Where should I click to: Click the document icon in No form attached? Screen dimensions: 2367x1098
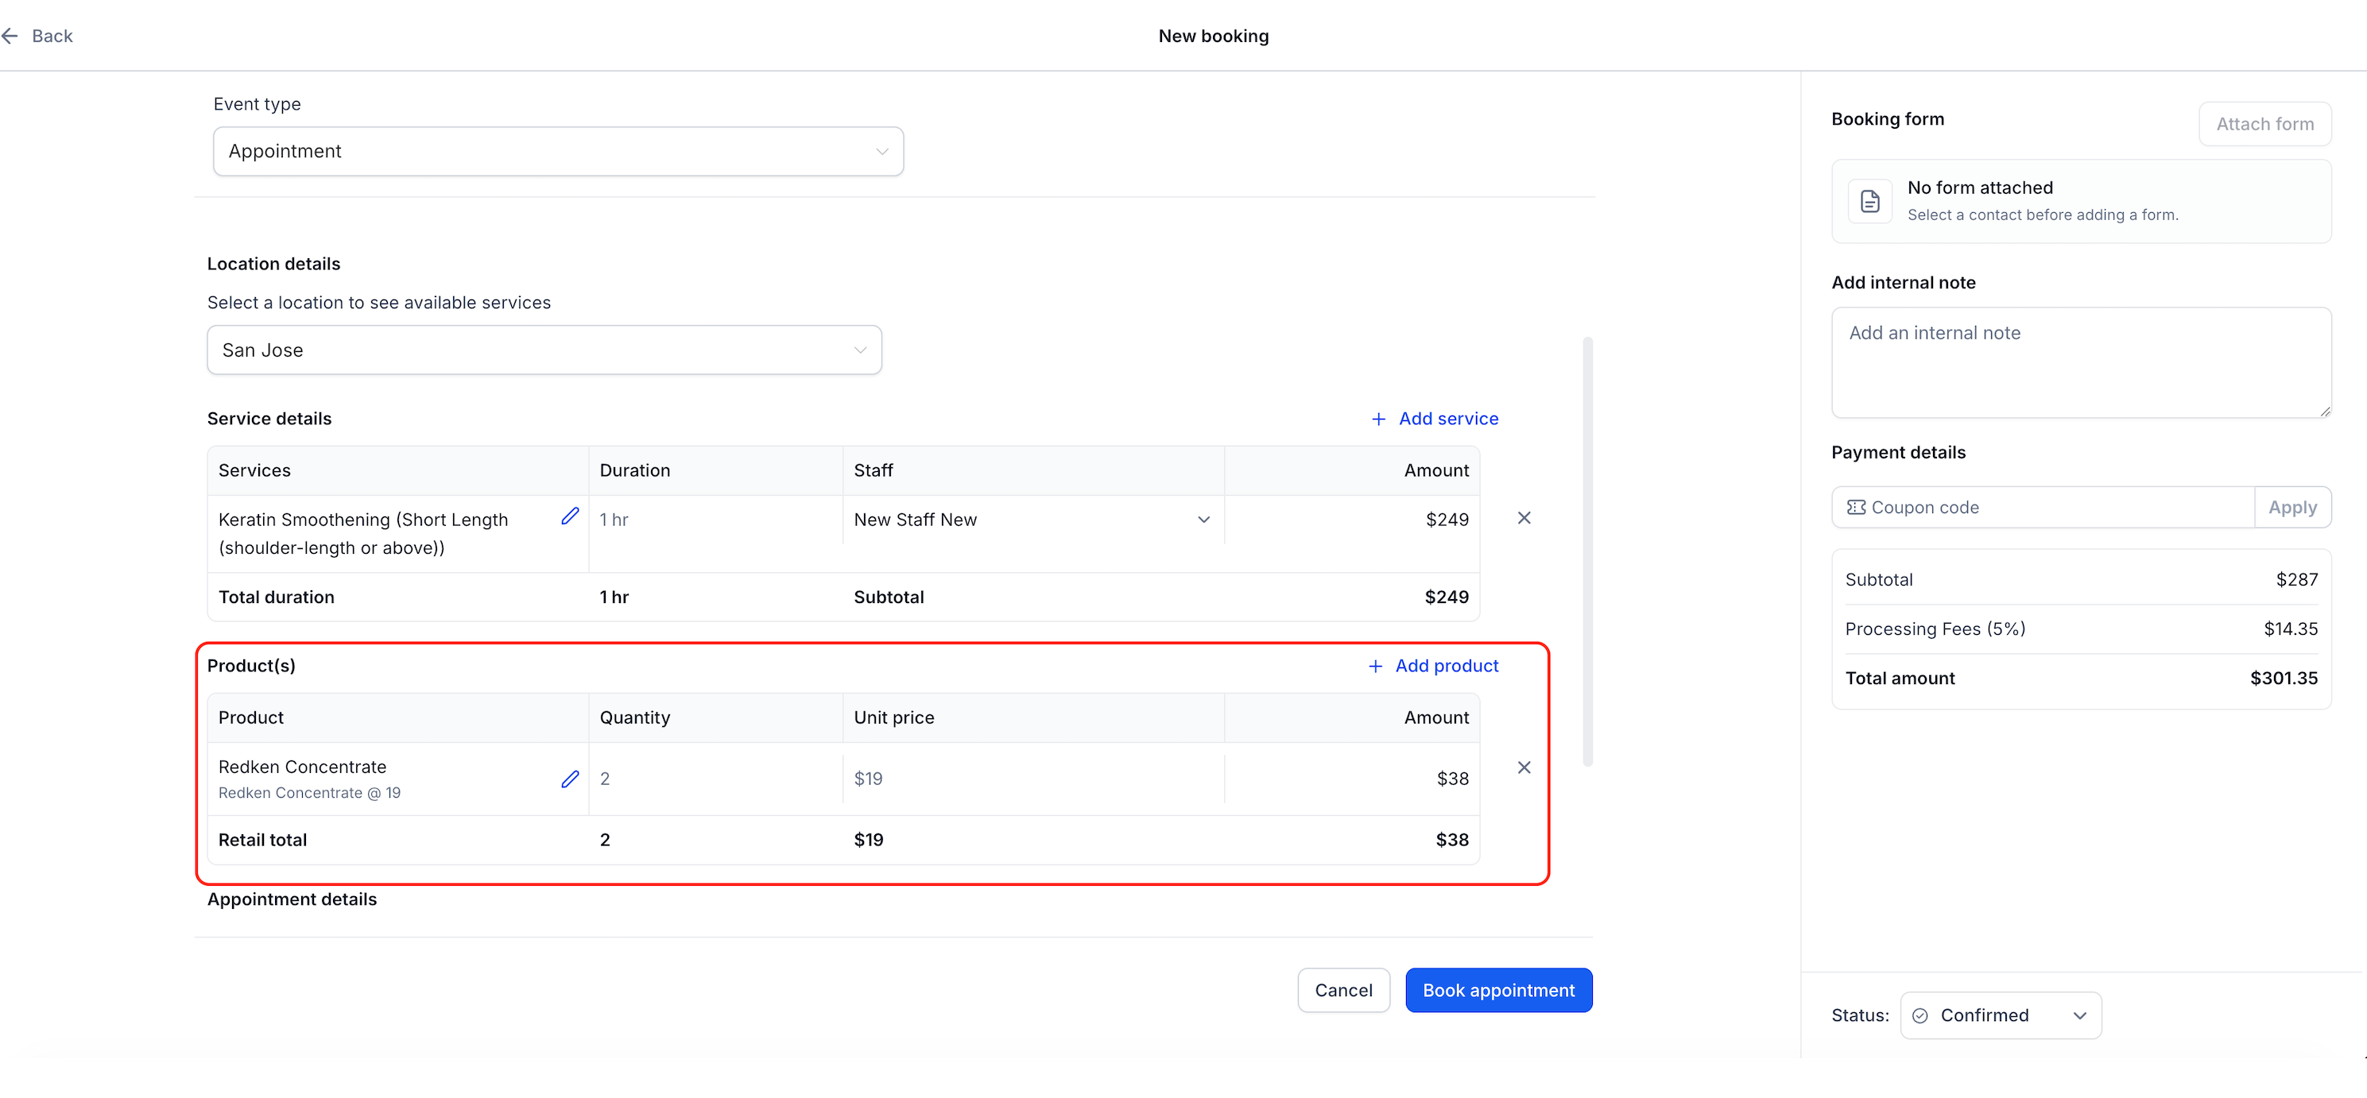pyautogui.click(x=1870, y=201)
